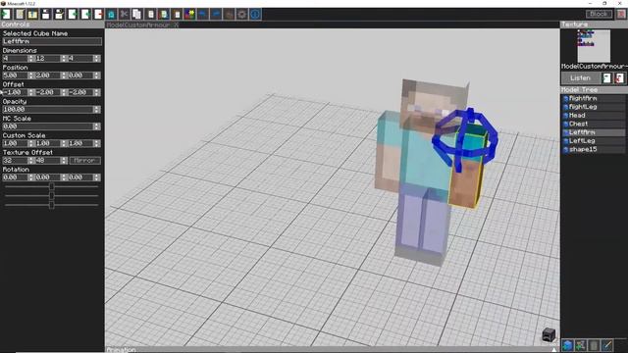Image resolution: width=628 pixels, height=353 pixels.
Task: Select shape15 in the model tree
Action: point(593,149)
